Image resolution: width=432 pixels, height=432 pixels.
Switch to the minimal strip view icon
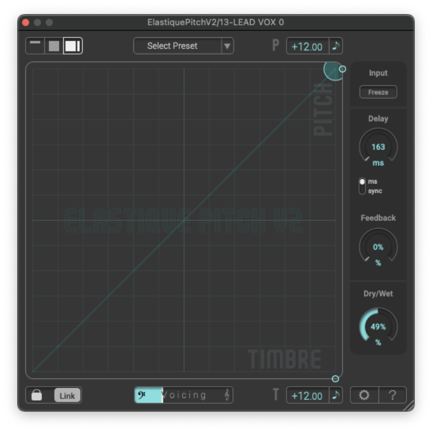tap(35, 45)
